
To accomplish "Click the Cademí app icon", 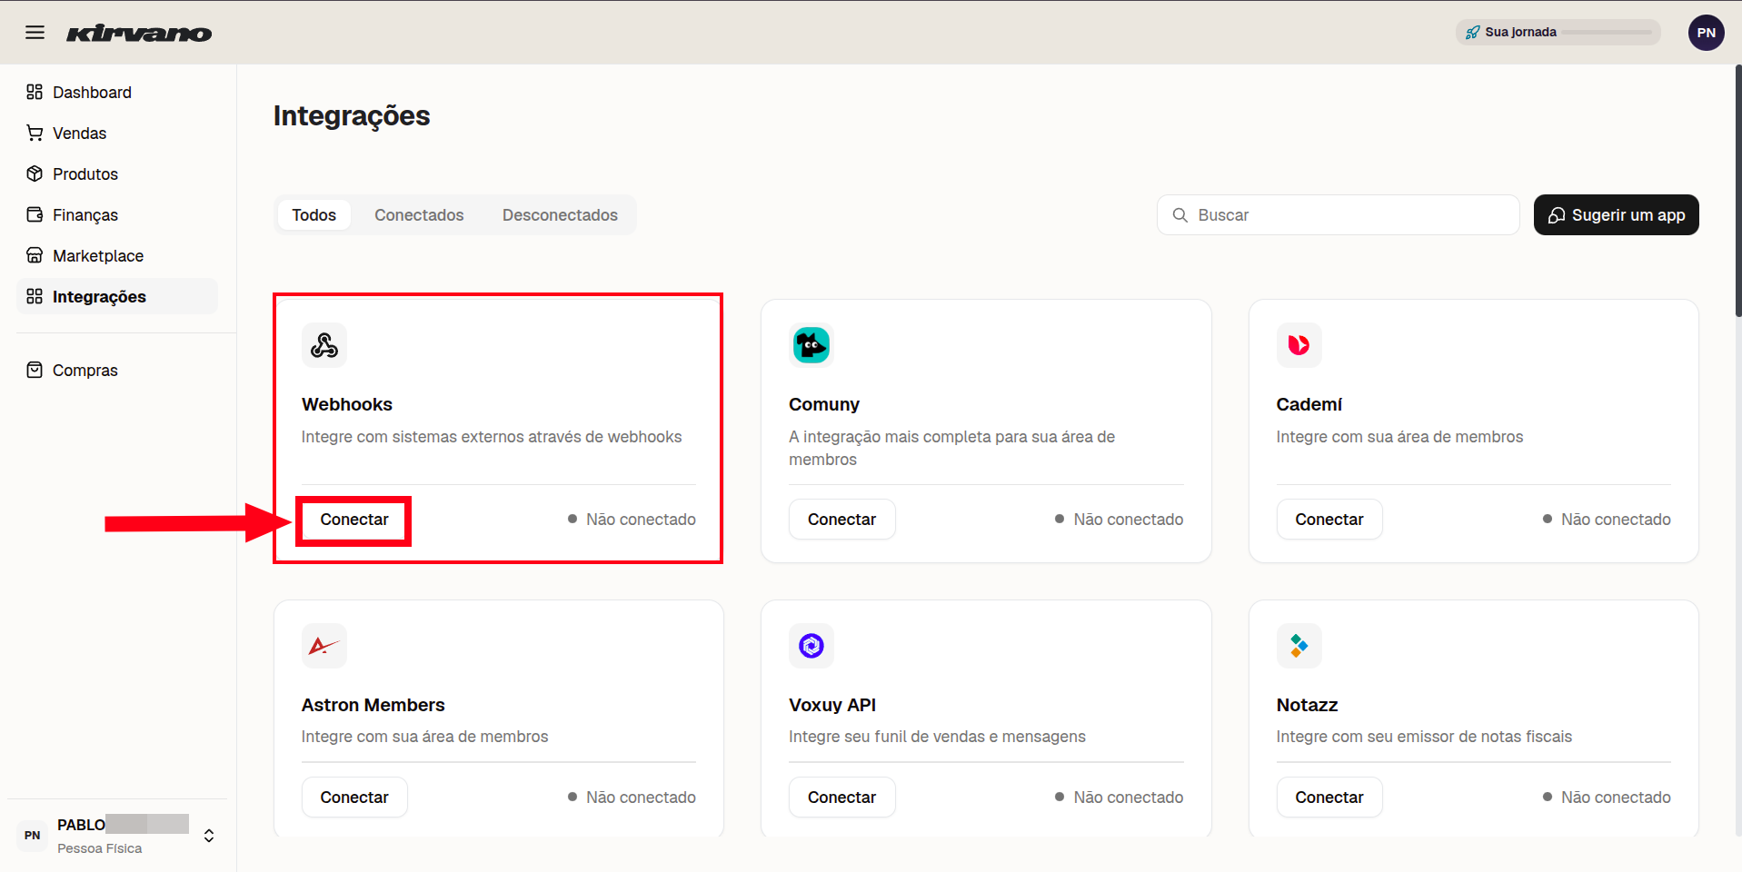I will [1299, 345].
